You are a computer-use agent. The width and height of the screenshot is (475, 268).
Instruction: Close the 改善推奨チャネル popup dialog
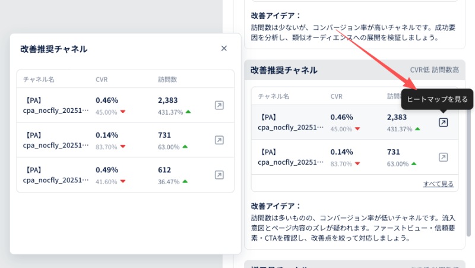coord(224,49)
